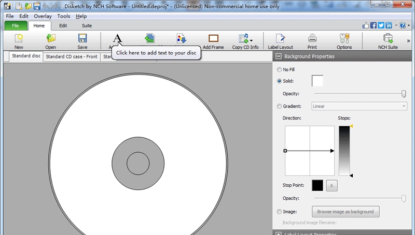Save the project using Save icon
Viewport: 415px width, 235px height.
pyautogui.click(x=82, y=38)
